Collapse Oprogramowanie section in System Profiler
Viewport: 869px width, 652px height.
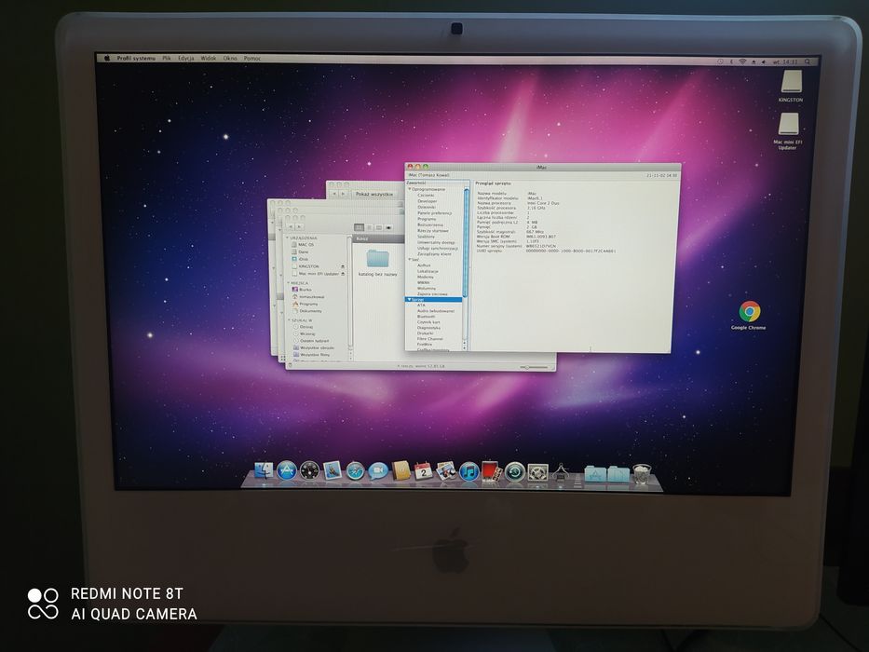pos(410,189)
